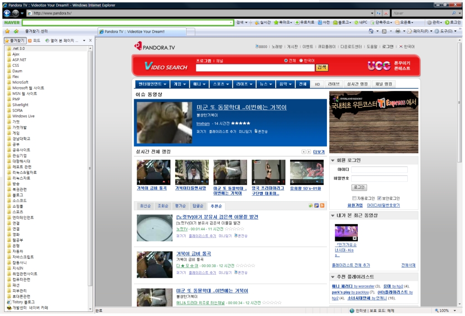Select the Pandora TV browser tab

[x=142, y=31]
